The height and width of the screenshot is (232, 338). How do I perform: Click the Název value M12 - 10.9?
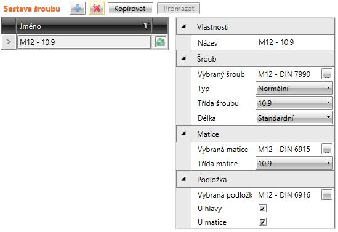(276, 42)
